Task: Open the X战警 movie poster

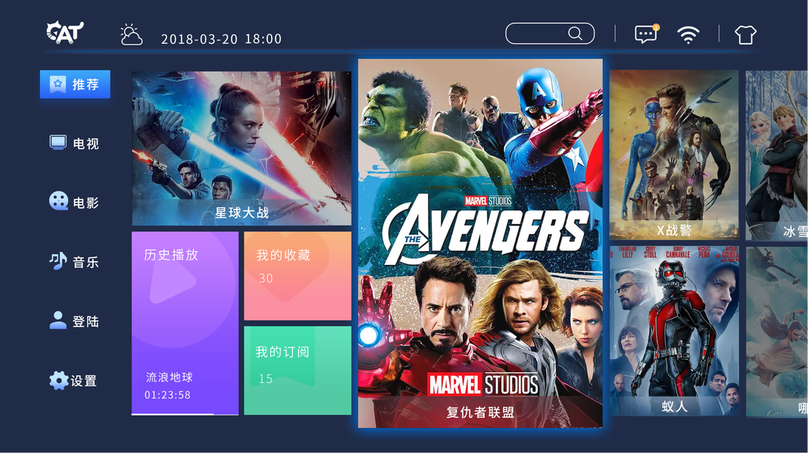Action: [674, 155]
